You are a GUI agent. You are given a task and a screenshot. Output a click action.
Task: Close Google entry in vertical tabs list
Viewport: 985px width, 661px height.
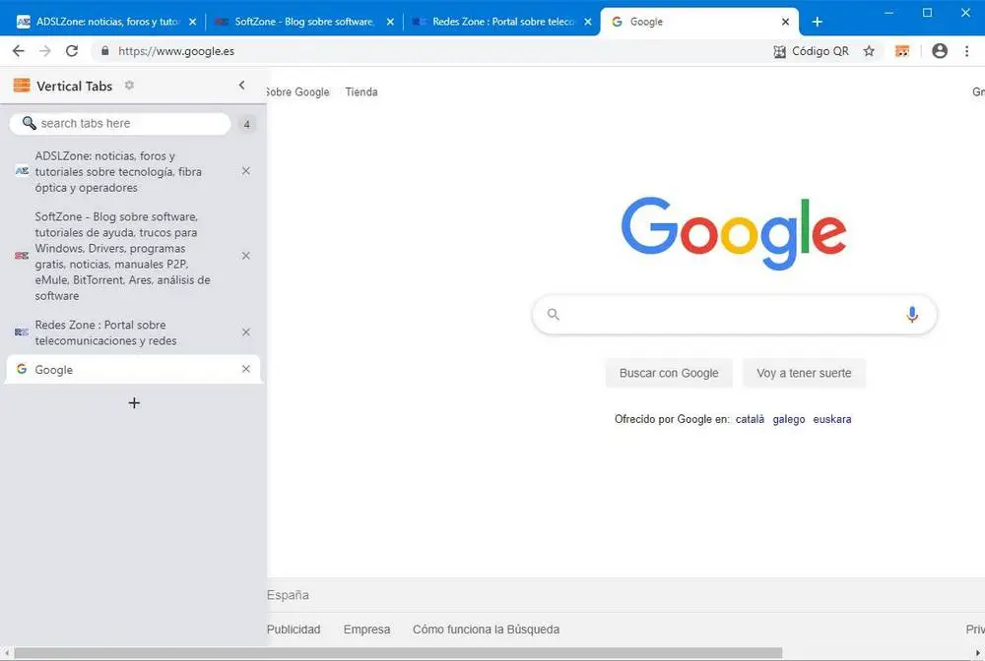point(246,369)
